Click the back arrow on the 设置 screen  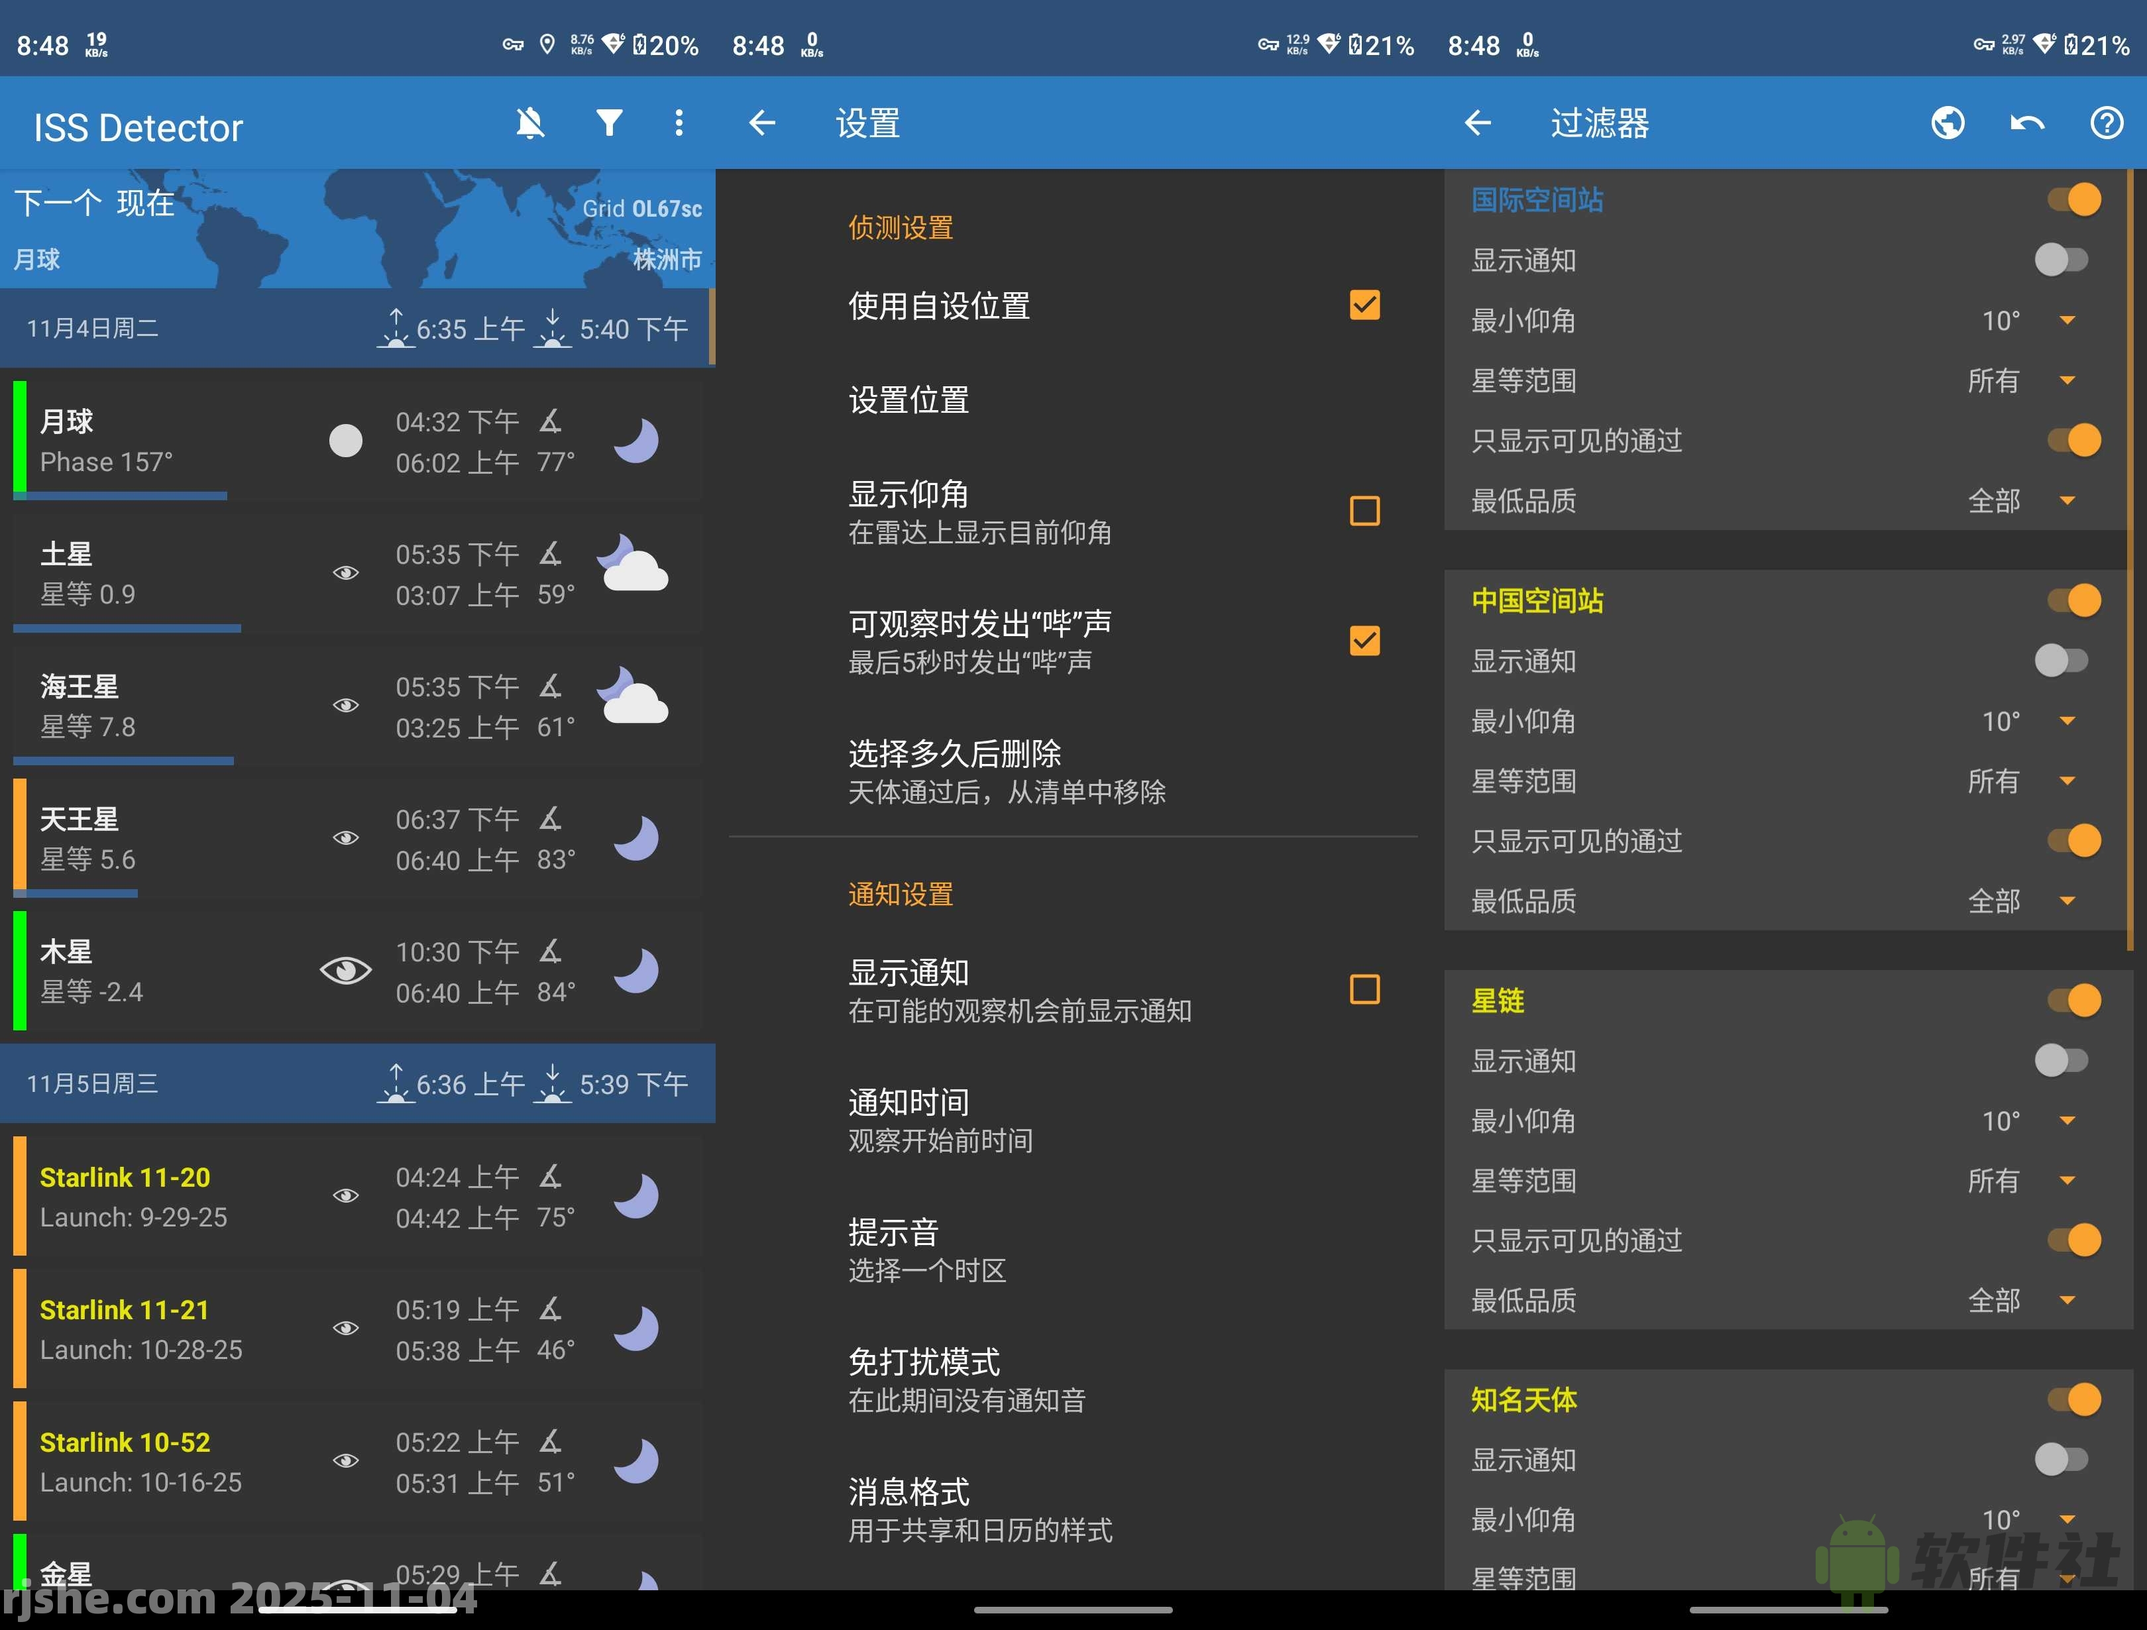763,123
